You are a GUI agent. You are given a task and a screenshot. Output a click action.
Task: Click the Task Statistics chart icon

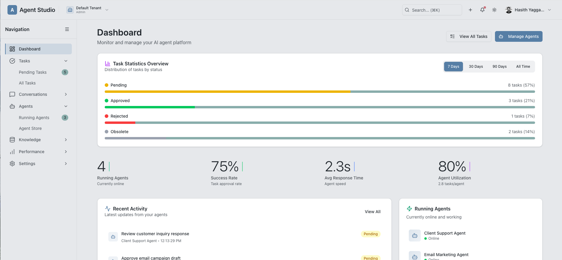coord(107,64)
